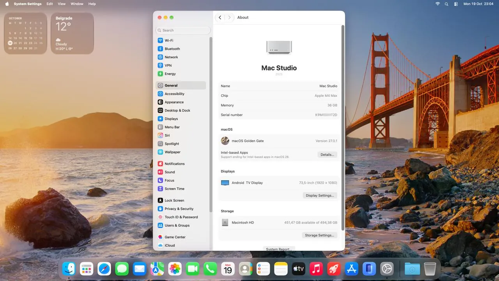Open Menu Bar settings

tap(181, 127)
